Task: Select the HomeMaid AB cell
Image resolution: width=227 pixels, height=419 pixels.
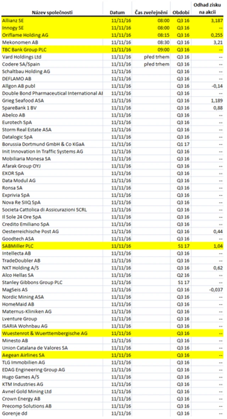Action: (x=18, y=304)
